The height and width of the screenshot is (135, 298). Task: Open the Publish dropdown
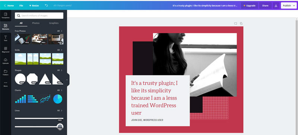tap(289, 6)
